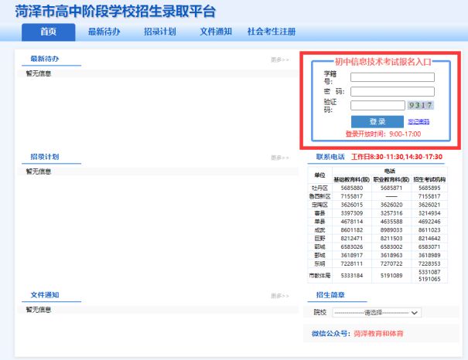This screenshot has width=468, height=360.
Task: Click phone number 3618917
Action: [x=352, y=256]
